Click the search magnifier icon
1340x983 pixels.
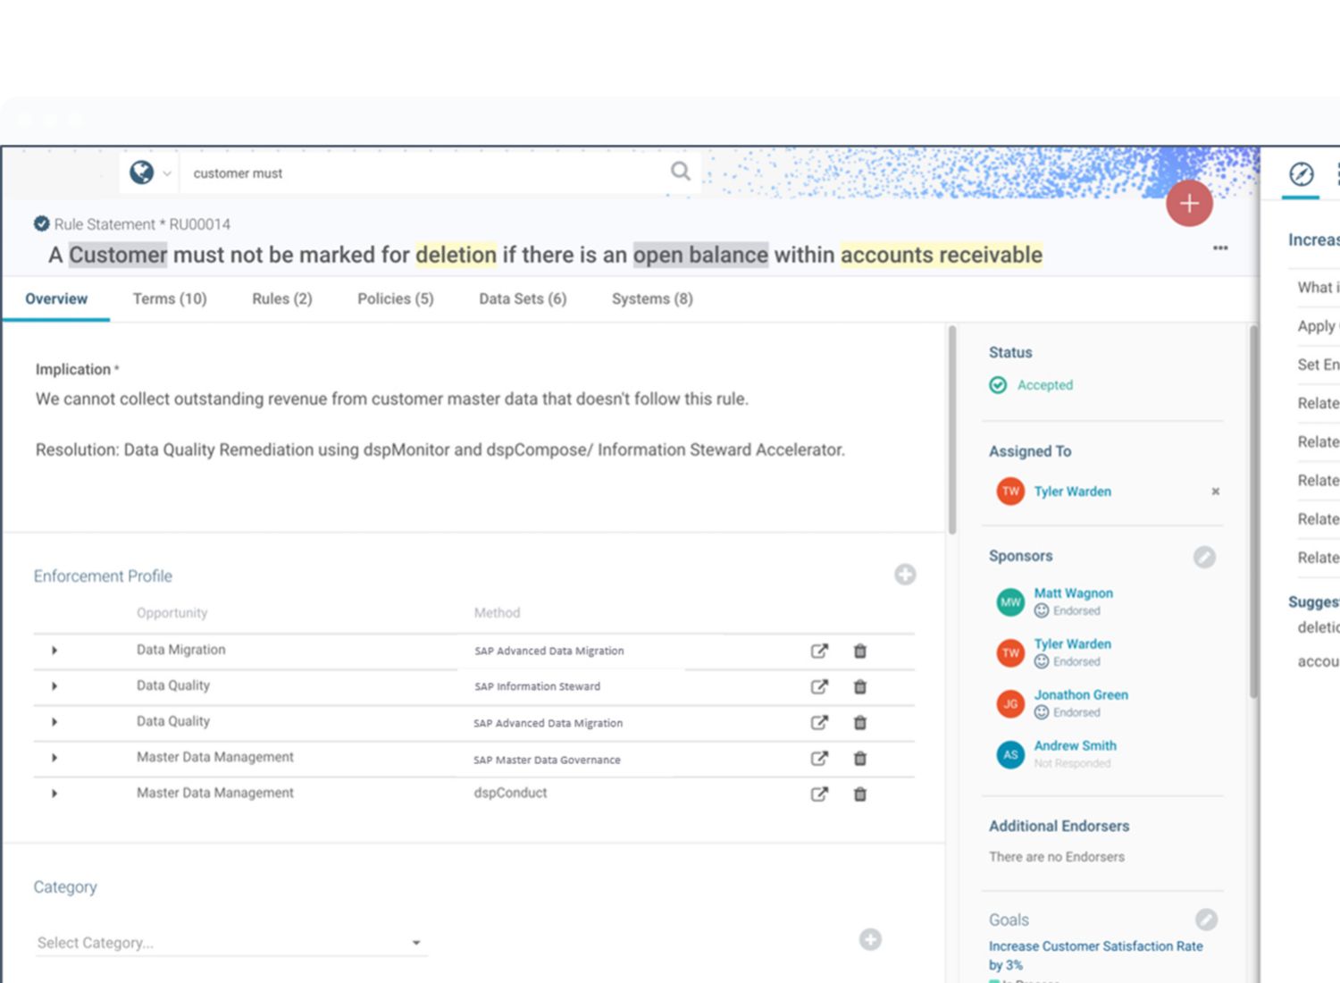[x=681, y=172]
